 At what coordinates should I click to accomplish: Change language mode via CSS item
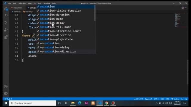168,99
